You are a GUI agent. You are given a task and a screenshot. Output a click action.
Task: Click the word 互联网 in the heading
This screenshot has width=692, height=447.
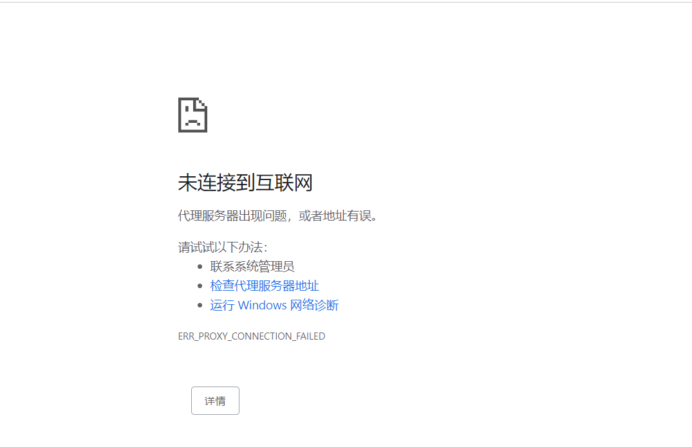284,183
